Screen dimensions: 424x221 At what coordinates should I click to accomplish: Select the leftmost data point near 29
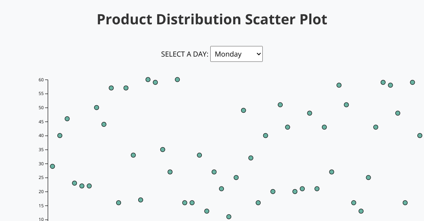[x=53, y=166]
